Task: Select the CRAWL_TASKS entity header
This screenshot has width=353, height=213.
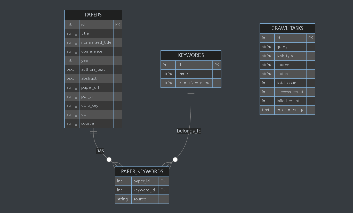Action: [287, 28]
